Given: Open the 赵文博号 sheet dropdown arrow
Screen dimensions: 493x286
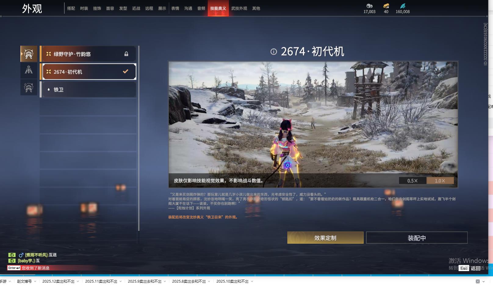Looking at the screenshot, I should (x=35, y=281).
